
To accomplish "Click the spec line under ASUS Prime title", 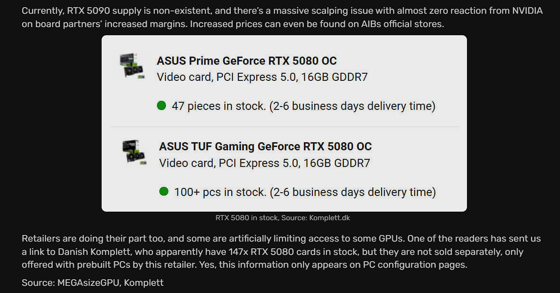I will pyautogui.click(x=262, y=77).
